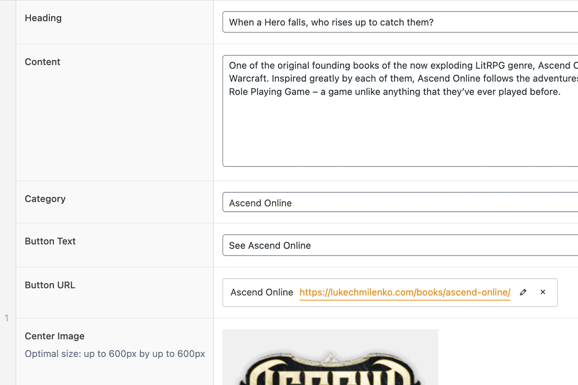Click the 'Optimal size' description text

click(x=115, y=354)
